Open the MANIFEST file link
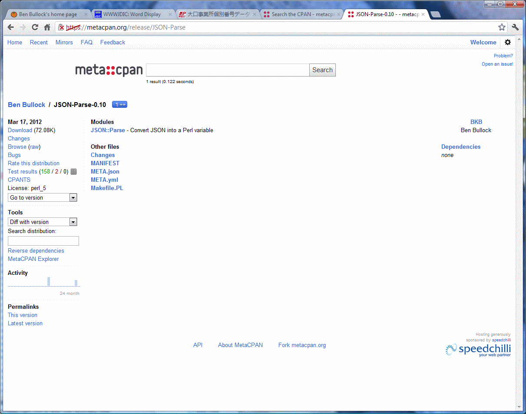Viewport: 526px width, 414px height. pos(105,163)
